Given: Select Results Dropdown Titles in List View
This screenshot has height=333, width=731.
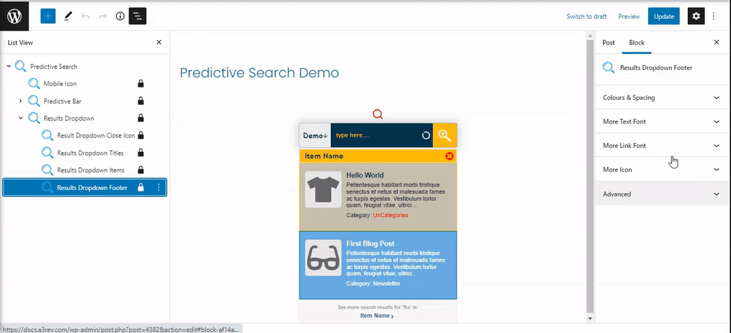Looking at the screenshot, I should click(90, 153).
